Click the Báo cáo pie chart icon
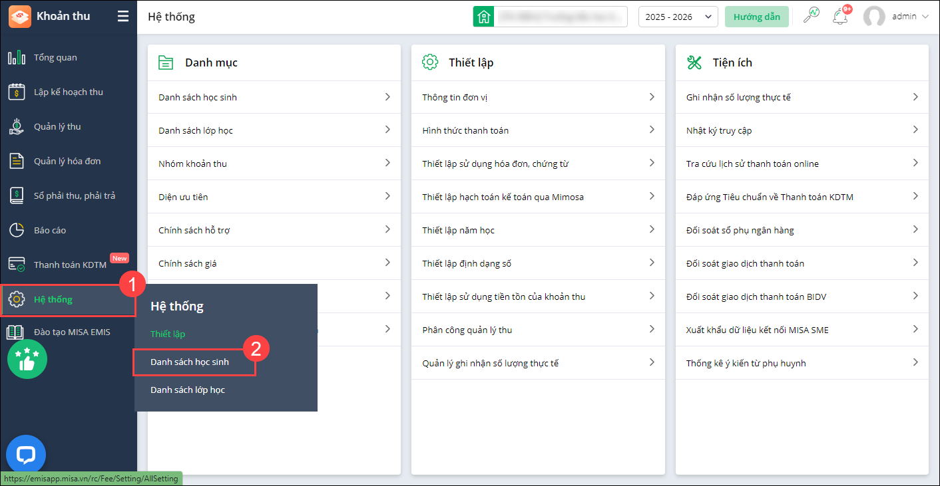Screen dimensions: 940x486 17,231
